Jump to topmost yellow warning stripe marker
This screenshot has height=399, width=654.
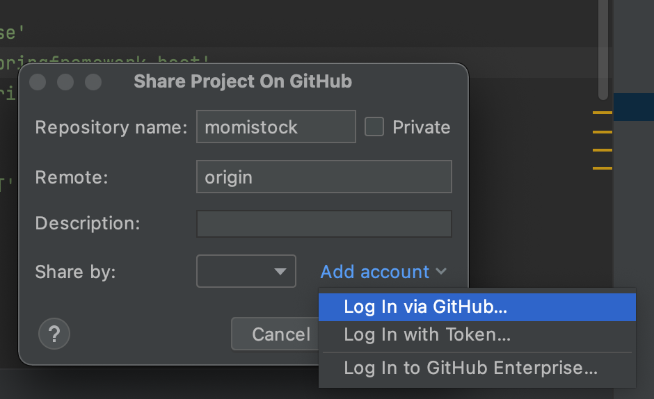click(603, 113)
